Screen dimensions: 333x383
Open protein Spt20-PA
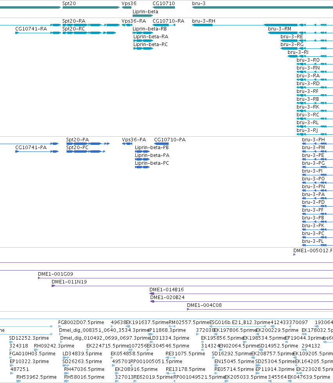pos(77,140)
